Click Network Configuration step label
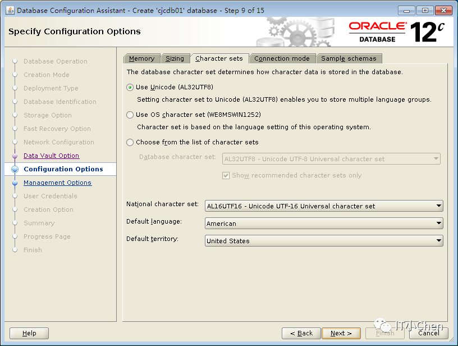This screenshot has width=458, height=346. [x=59, y=142]
